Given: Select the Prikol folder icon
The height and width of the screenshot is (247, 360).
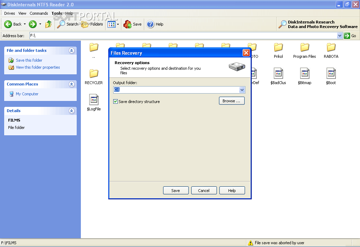Looking at the screenshot, I should click(x=278, y=47).
